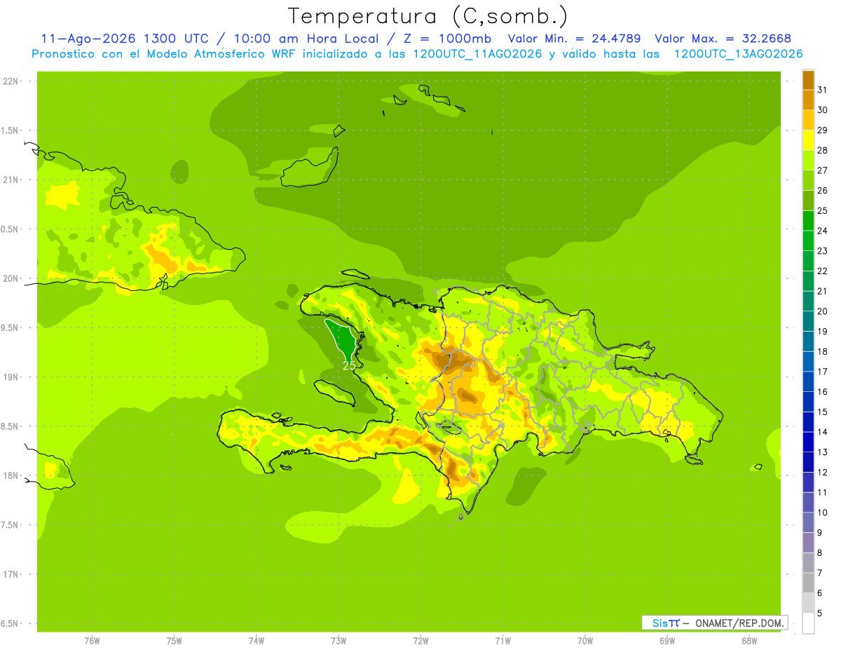Click the white "25" contour label on the map
Screen dimensions: 841x650
coord(349,365)
